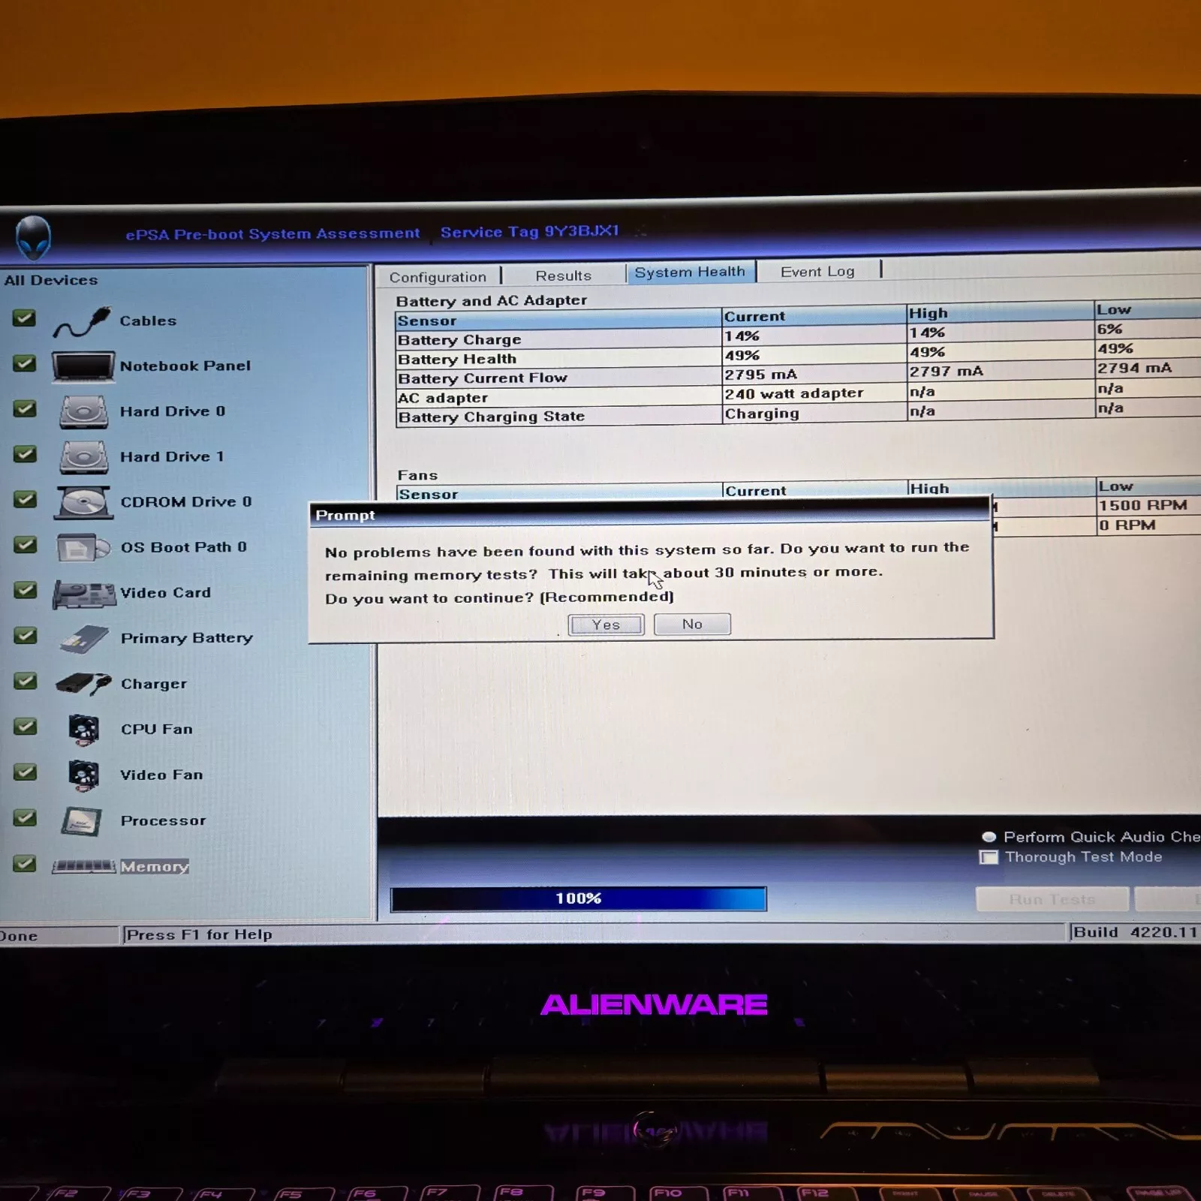Enable Thorough Test Mode checkbox
Image resolution: width=1201 pixels, height=1201 pixels.
(x=989, y=857)
